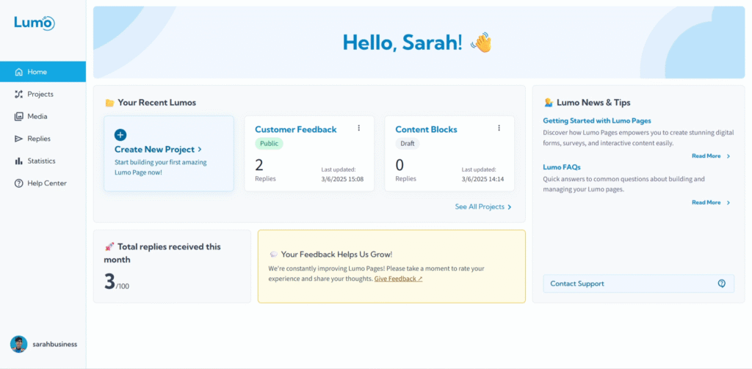
Task: Click the speech bubble icon beside Your Feedback
Action: (x=273, y=255)
